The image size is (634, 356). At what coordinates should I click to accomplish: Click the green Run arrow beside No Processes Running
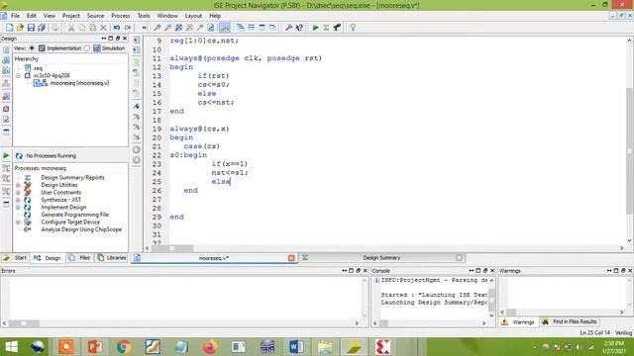pyautogui.click(x=6, y=155)
